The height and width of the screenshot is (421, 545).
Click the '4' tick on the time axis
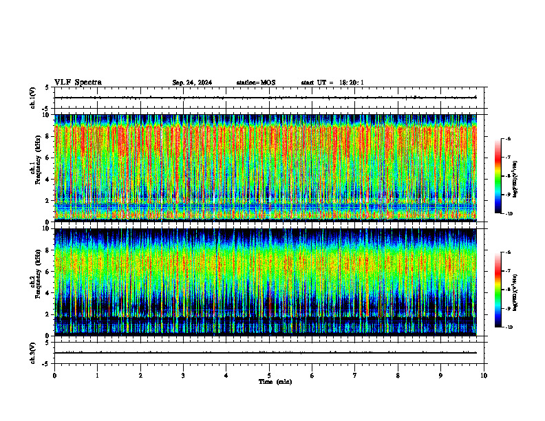pos(226,376)
